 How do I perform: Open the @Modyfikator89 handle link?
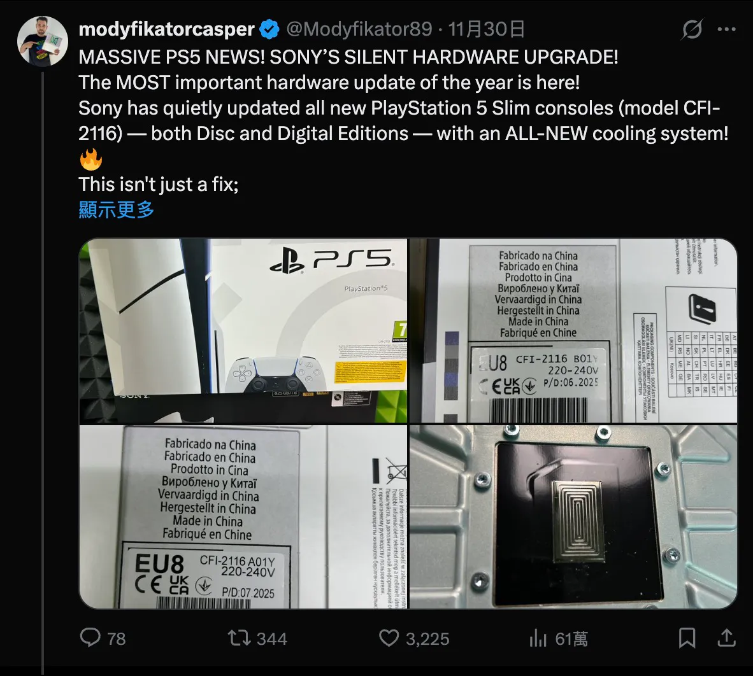click(359, 29)
